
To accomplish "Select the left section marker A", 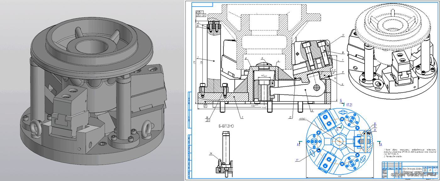I will [x=298, y=144].
